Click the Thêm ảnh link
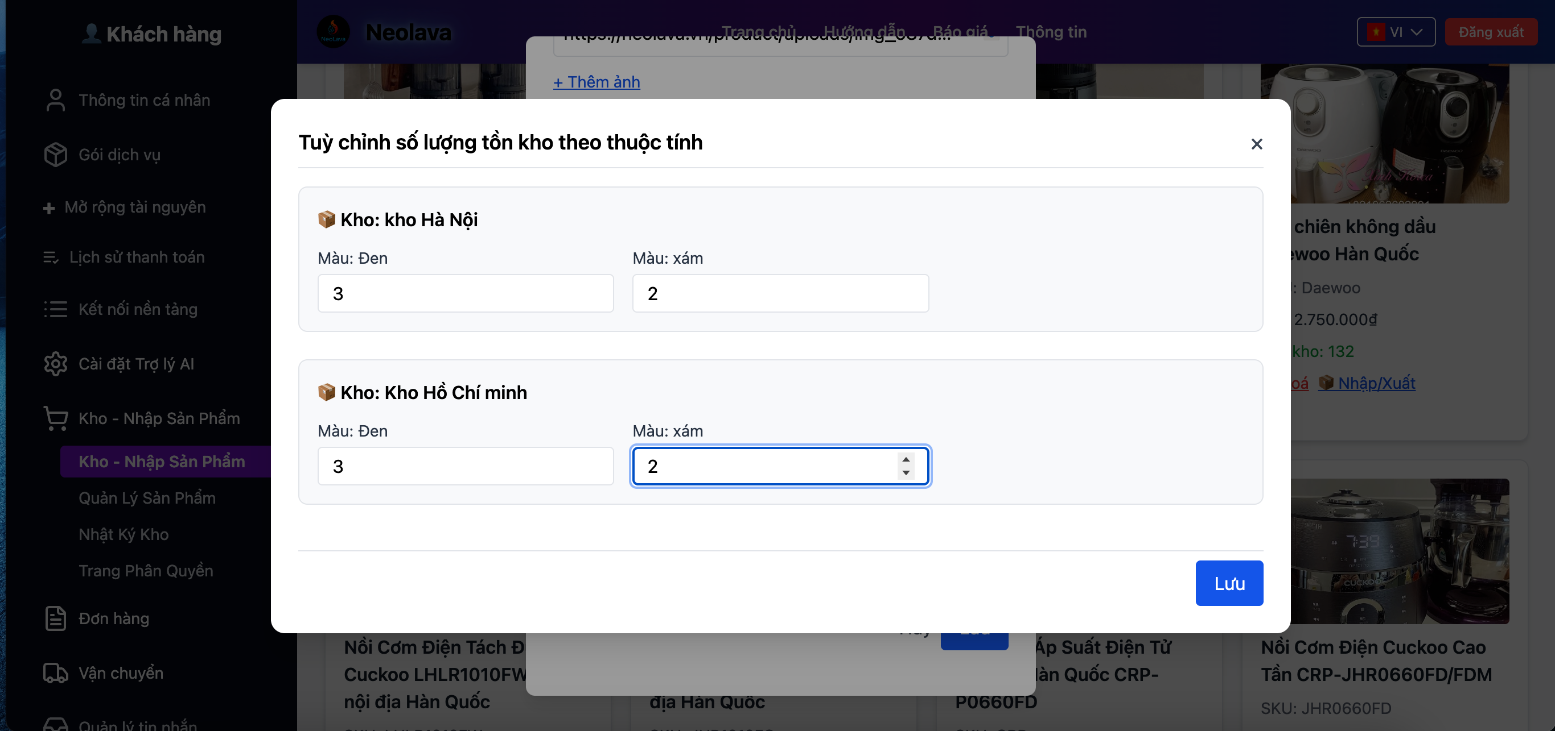Screen dimensions: 1555x731 tap(597, 82)
